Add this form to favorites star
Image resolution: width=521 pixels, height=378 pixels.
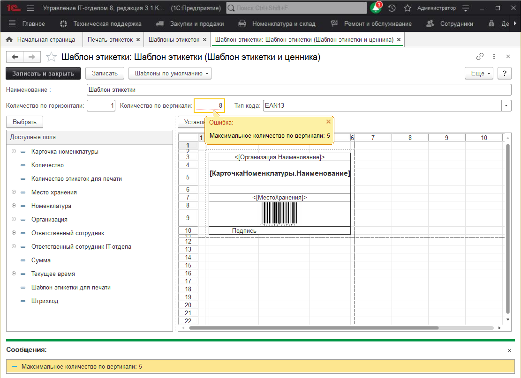point(51,57)
